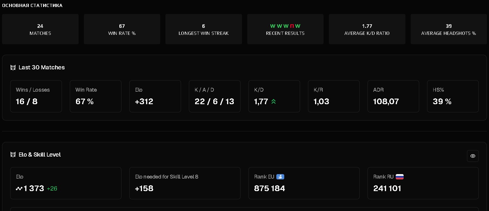The width and height of the screenshot is (489, 211).
Task: Click the Russian flag icon next to Rank RU
Action: [400, 177]
